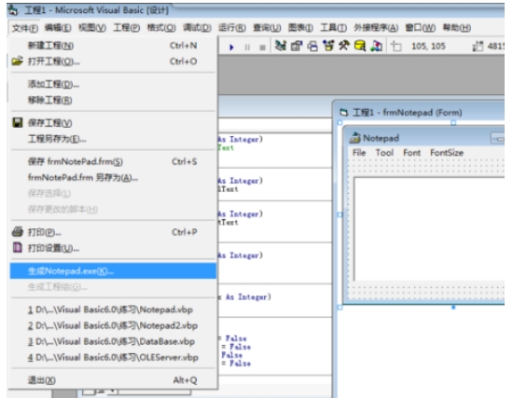The height and width of the screenshot is (398, 513).
Task: Open the Data View Window icon
Action: [x=360, y=46]
